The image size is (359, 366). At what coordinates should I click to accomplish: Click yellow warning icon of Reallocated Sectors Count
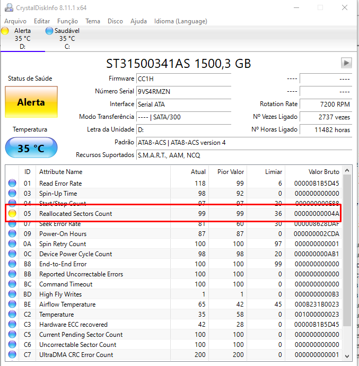click(12, 213)
